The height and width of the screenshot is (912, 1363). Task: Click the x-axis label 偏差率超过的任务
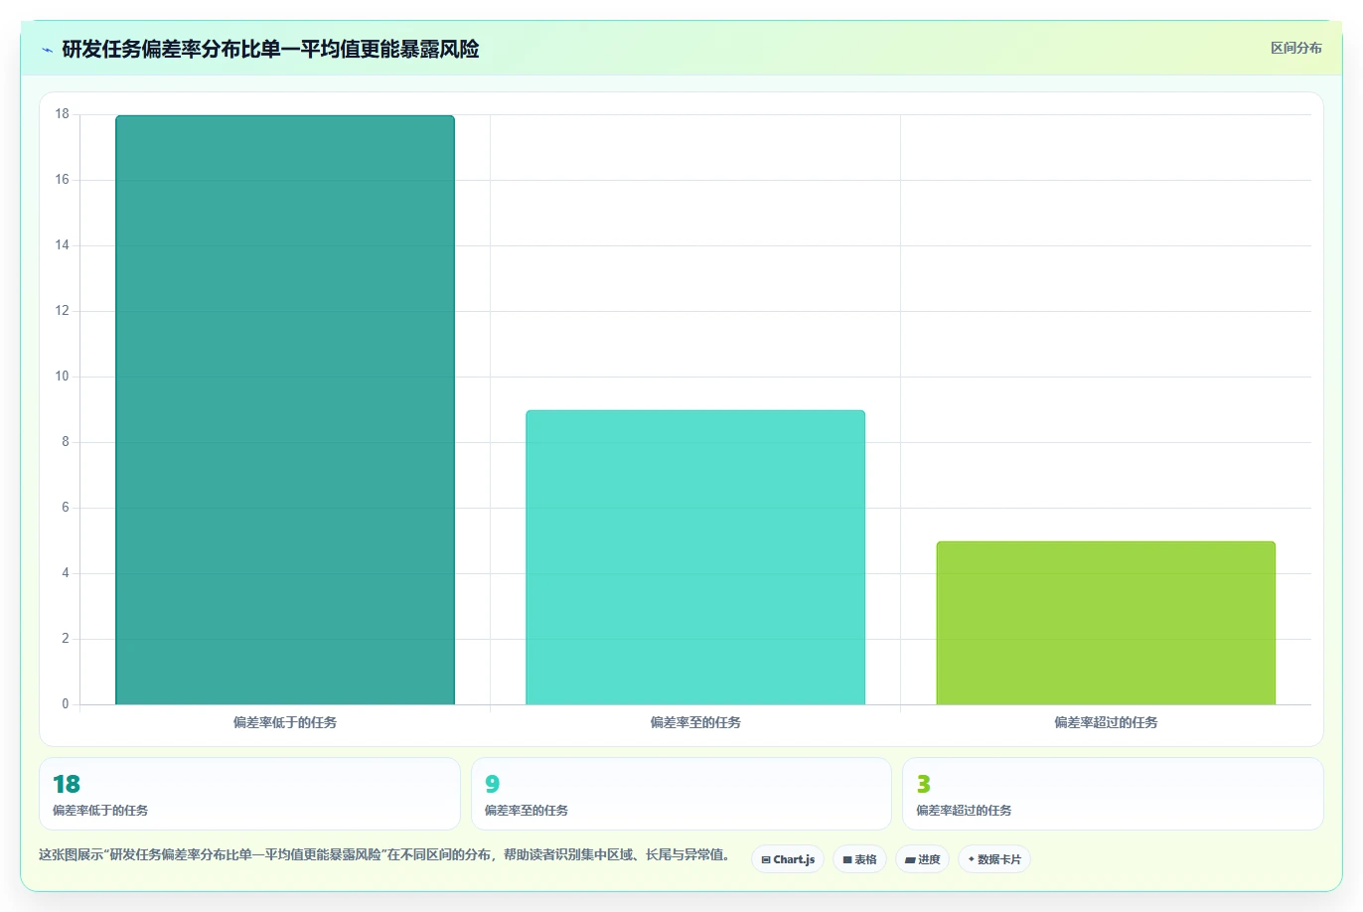1106,722
